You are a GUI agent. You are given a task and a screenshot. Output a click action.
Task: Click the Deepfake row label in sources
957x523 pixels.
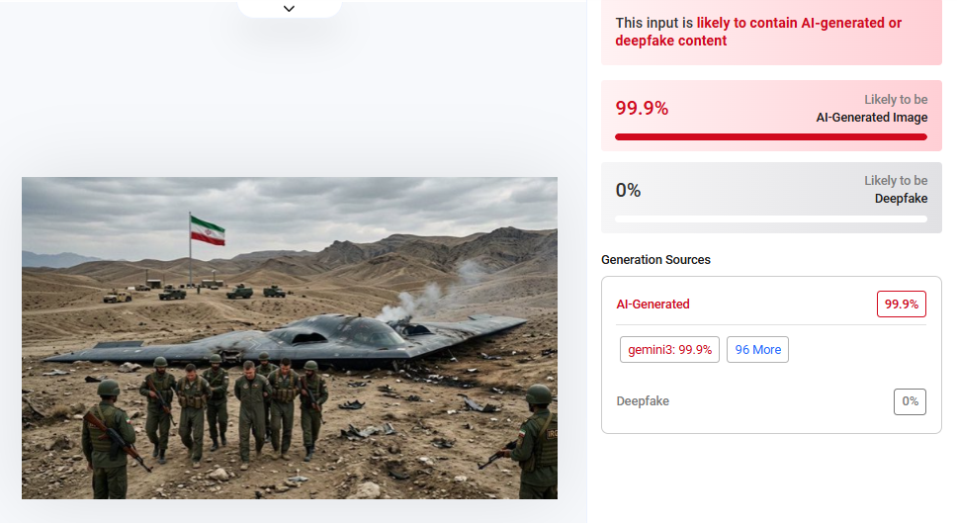coord(643,401)
